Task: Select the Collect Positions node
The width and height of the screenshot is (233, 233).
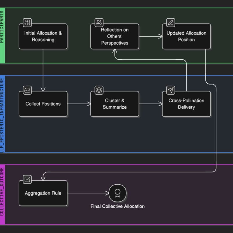Action: click(43, 104)
